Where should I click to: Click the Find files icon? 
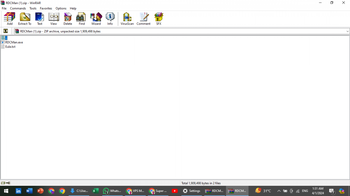81,19
